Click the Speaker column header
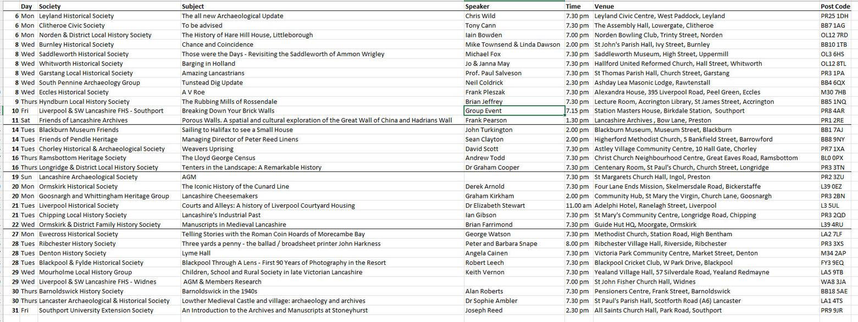Image resolution: width=858 pixels, height=322 pixels. [x=514, y=7]
